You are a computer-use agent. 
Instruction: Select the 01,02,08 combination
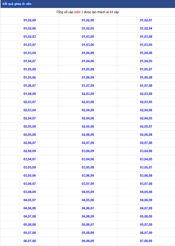pyautogui.click(x=88, y=20)
